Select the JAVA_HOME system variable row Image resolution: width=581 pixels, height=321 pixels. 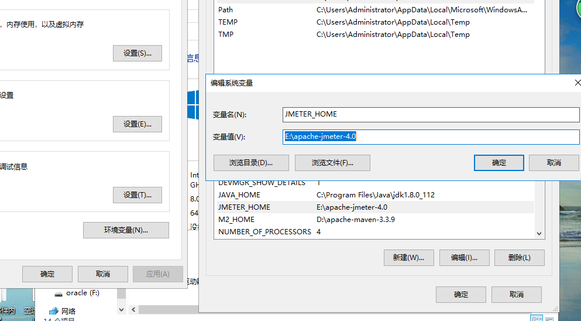[375, 195]
